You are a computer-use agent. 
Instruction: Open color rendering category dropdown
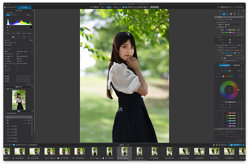tap(233, 48)
